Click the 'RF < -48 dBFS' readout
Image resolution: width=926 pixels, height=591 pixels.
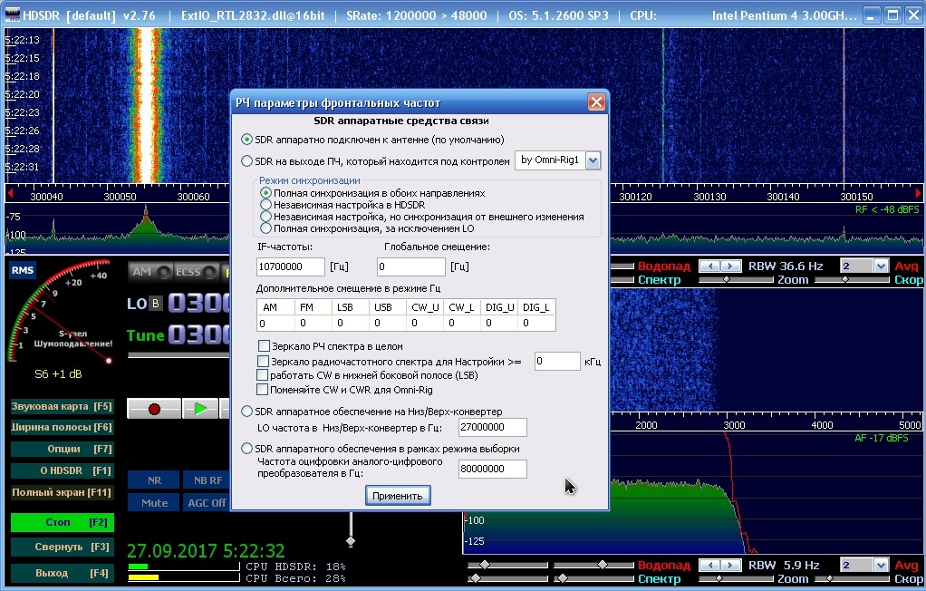tap(887, 209)
